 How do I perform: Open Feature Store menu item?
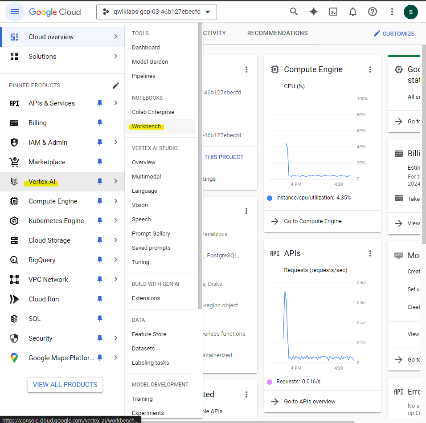160,334
